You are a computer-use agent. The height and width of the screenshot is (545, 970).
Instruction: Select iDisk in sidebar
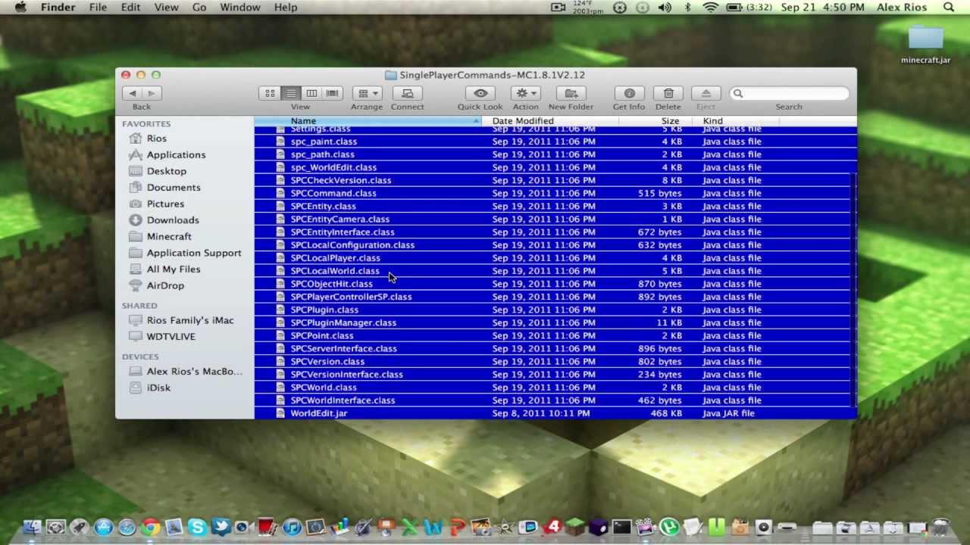[158, 388]
